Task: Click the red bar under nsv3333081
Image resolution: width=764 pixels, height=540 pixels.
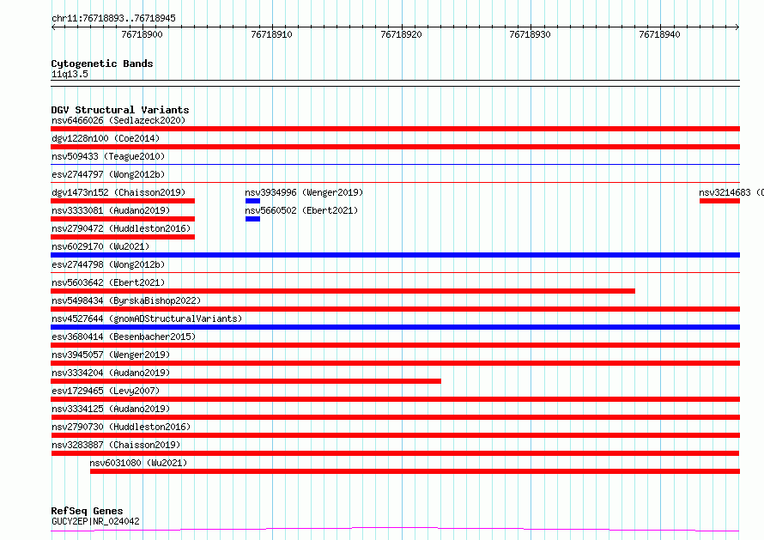Action: click(123, 219)
